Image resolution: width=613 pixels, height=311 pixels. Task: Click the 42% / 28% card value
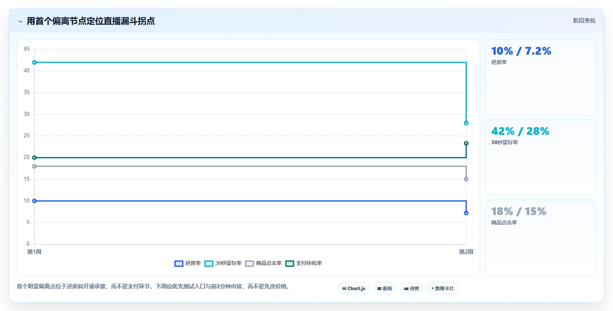tap(520, 131)
